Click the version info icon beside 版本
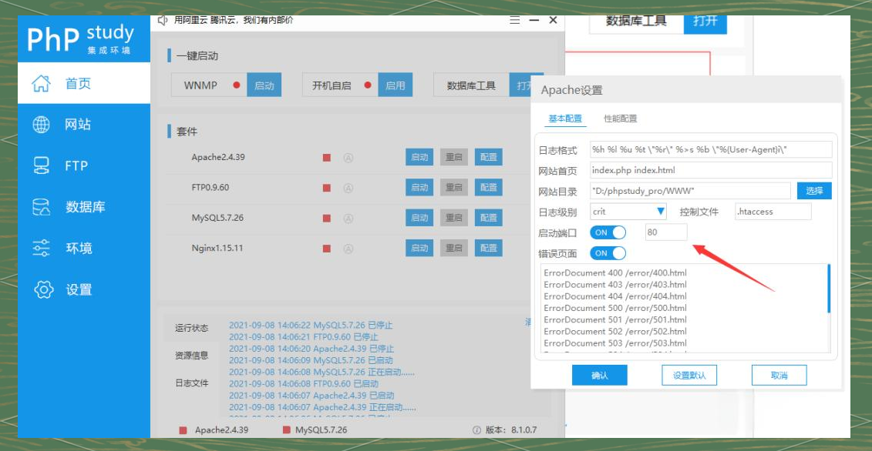 pyautogui.click(x=476, y=430)
